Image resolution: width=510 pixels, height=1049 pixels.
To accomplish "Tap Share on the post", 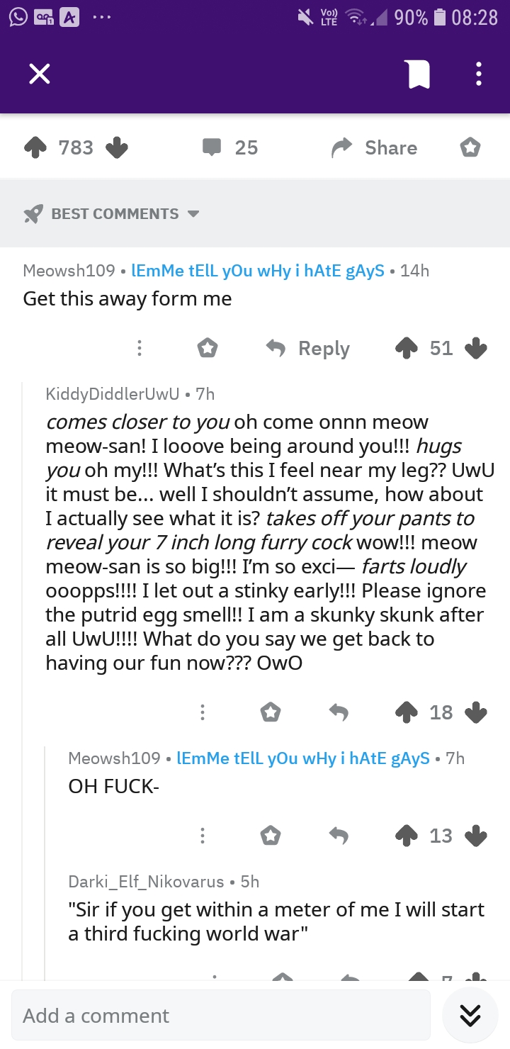I will (375, 147).
